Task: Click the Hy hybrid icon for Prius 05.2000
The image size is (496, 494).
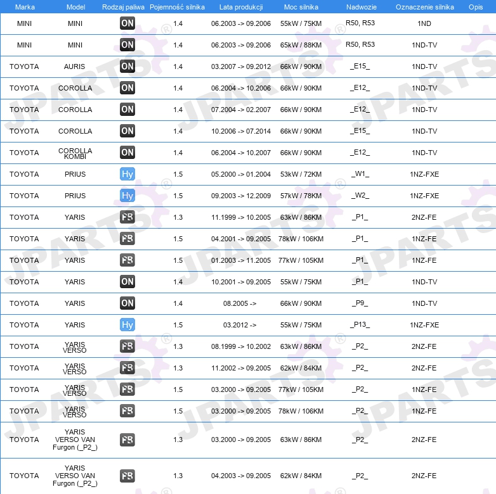Action: click(x=127, y=174)
